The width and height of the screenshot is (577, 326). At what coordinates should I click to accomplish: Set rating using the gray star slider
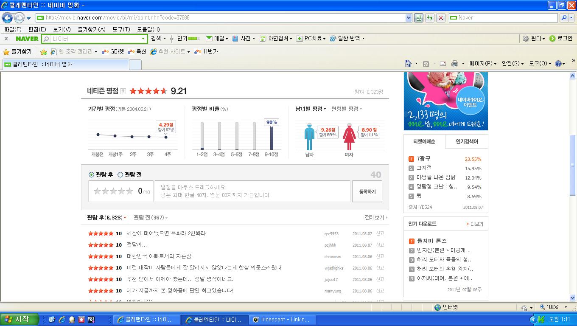tap(113, 191)
